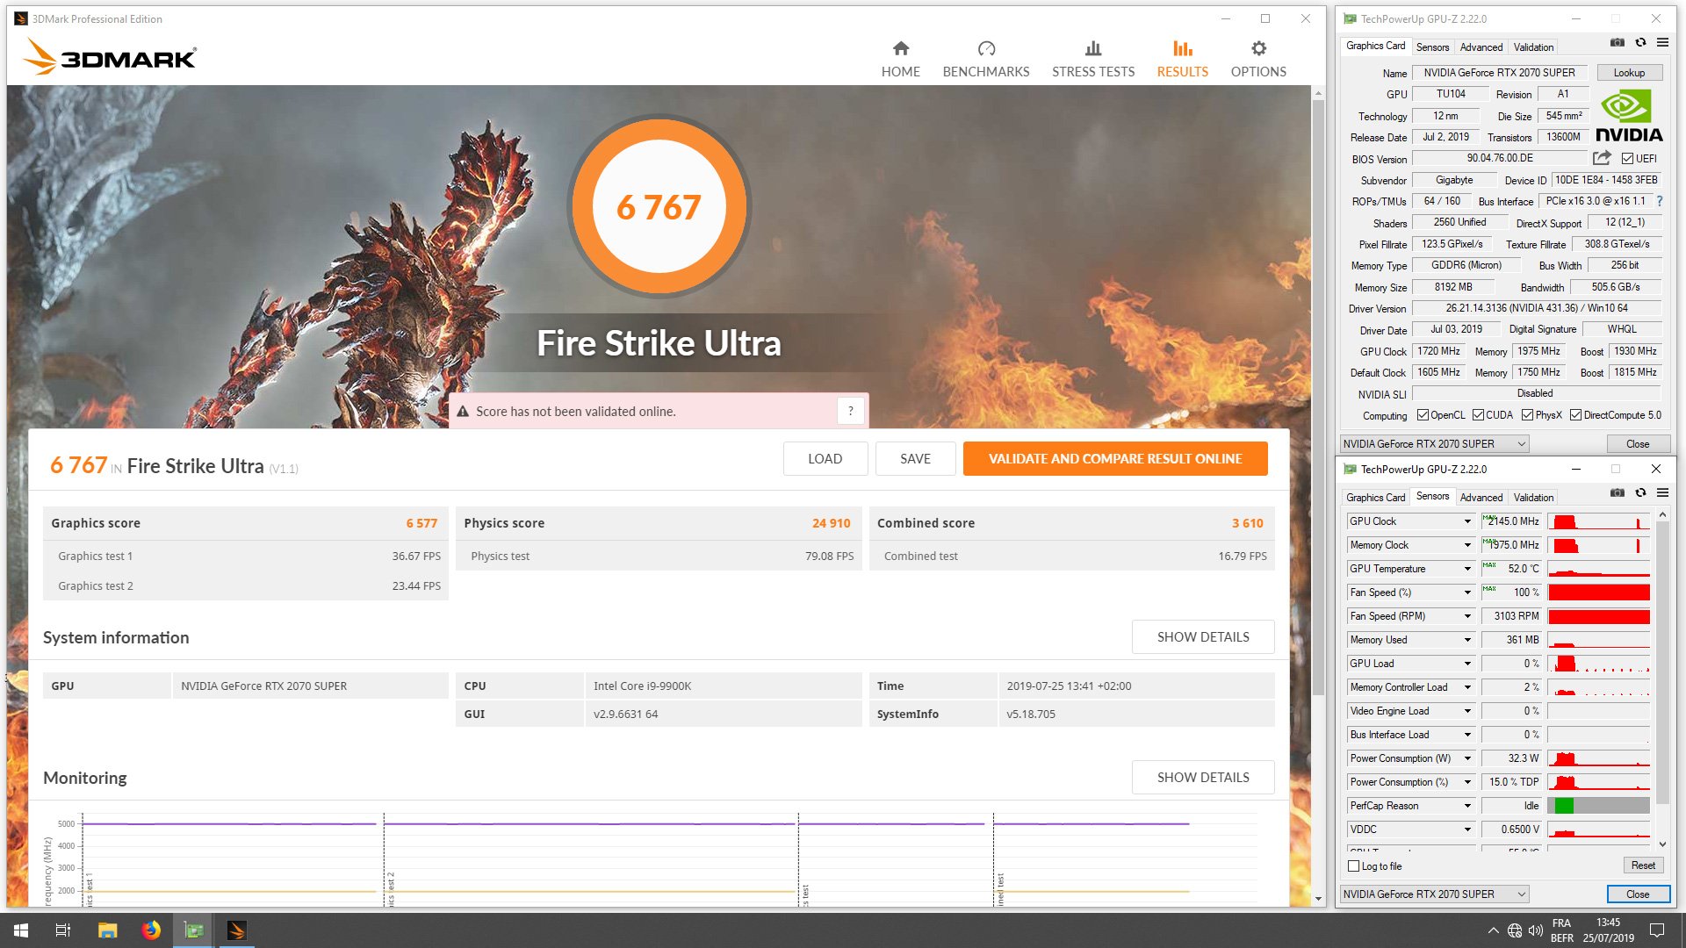
Task: Open Fan Speed (%) sensor dropdown arrow
Action: (1466, 592)
